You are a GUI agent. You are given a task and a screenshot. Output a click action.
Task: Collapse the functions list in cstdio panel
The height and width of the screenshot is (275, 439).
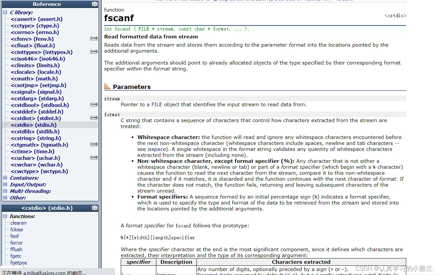(x=5, y=216)
